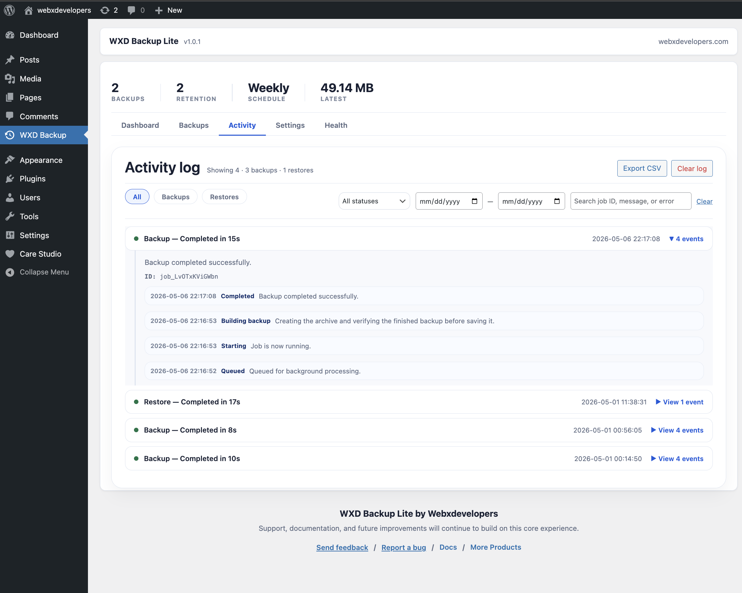Click the Tools wrench icon
The image size is (742, 593).
tap(10, 216)
